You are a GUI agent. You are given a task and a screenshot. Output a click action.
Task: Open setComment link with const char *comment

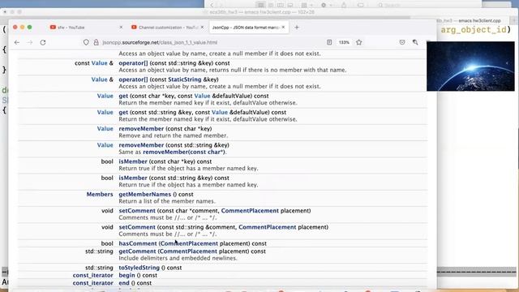pos(137,211)
